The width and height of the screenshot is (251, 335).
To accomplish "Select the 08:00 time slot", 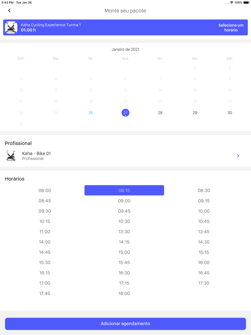I will (45, 190).
